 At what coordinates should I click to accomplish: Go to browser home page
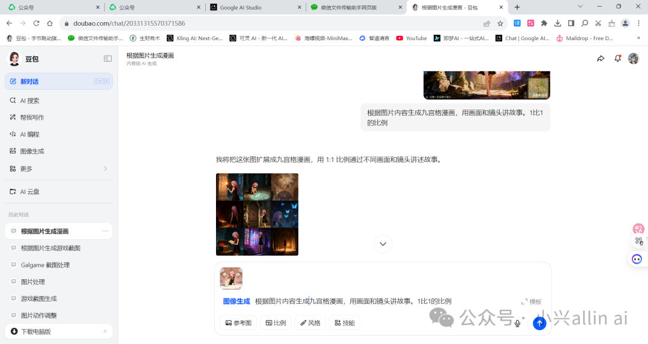click(x=50, y=23)
